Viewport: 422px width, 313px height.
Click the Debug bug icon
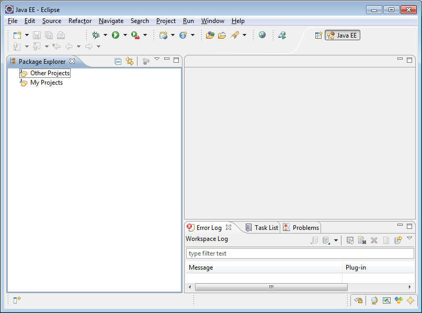pyautogui.click(x=96, y=35)
